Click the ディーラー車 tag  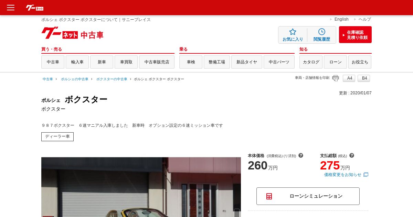57,137
